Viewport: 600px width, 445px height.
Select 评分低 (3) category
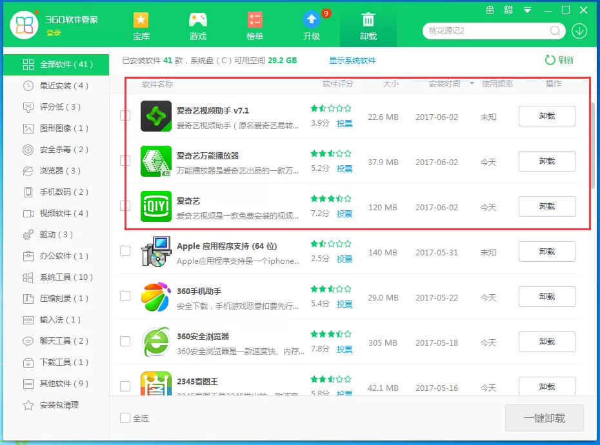pyautogui.click(x=56, y=107)
